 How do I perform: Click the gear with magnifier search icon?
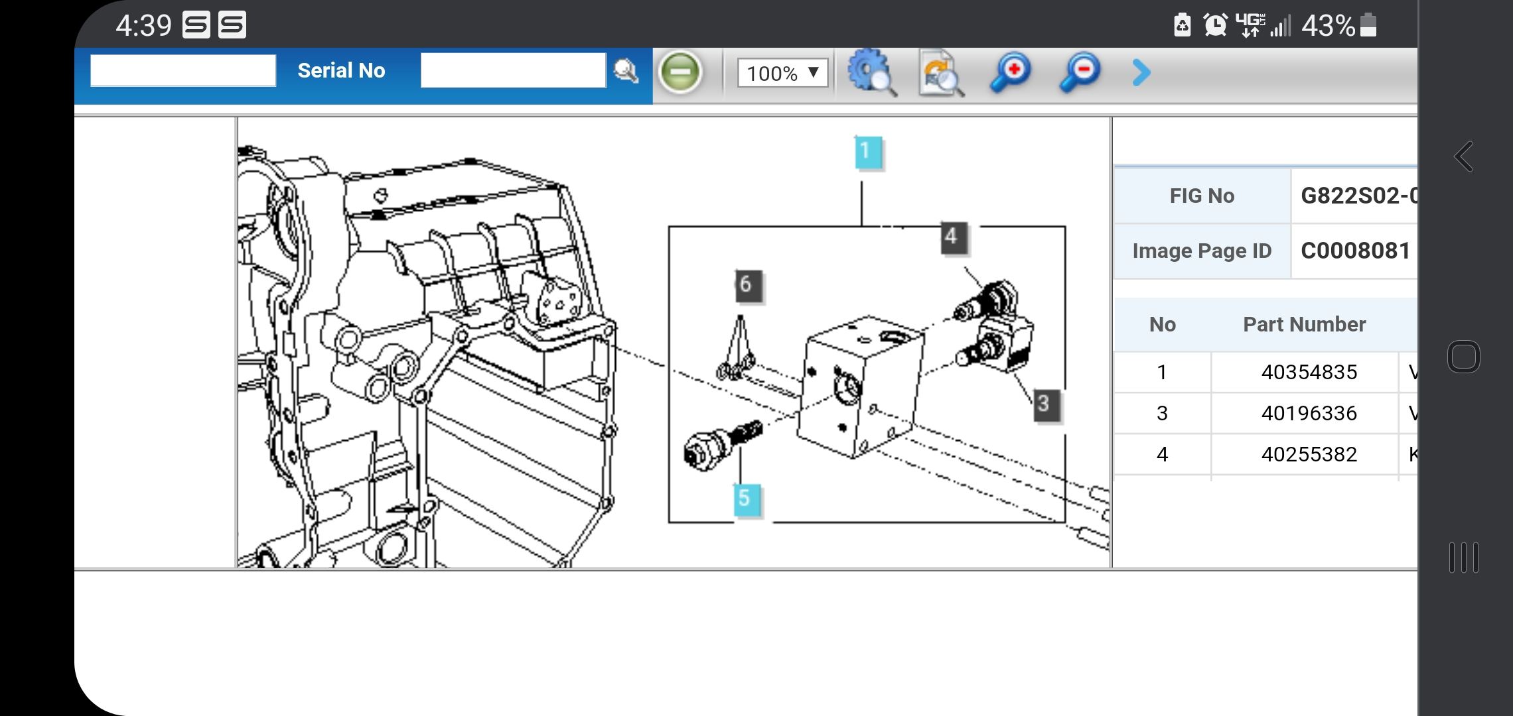coord(871,72)
